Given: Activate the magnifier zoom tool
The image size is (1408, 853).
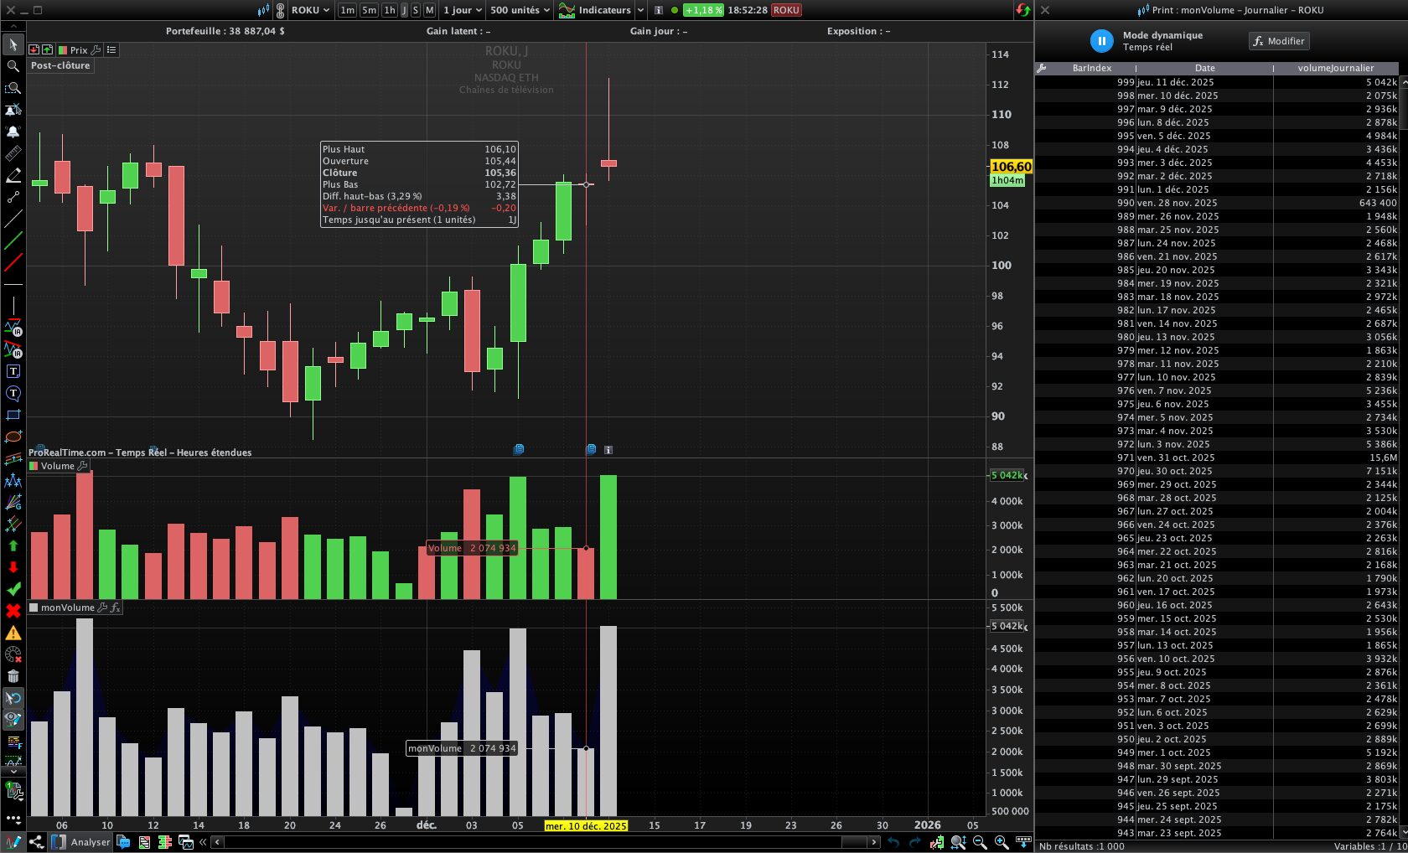Looking at the screenshot, I should [x=13, y=66].
